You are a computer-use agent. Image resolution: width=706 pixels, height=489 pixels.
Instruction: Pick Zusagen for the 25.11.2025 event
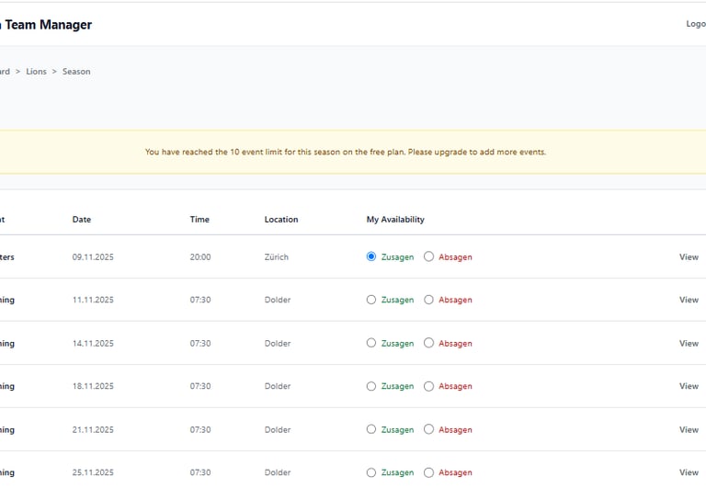point(371,472)
